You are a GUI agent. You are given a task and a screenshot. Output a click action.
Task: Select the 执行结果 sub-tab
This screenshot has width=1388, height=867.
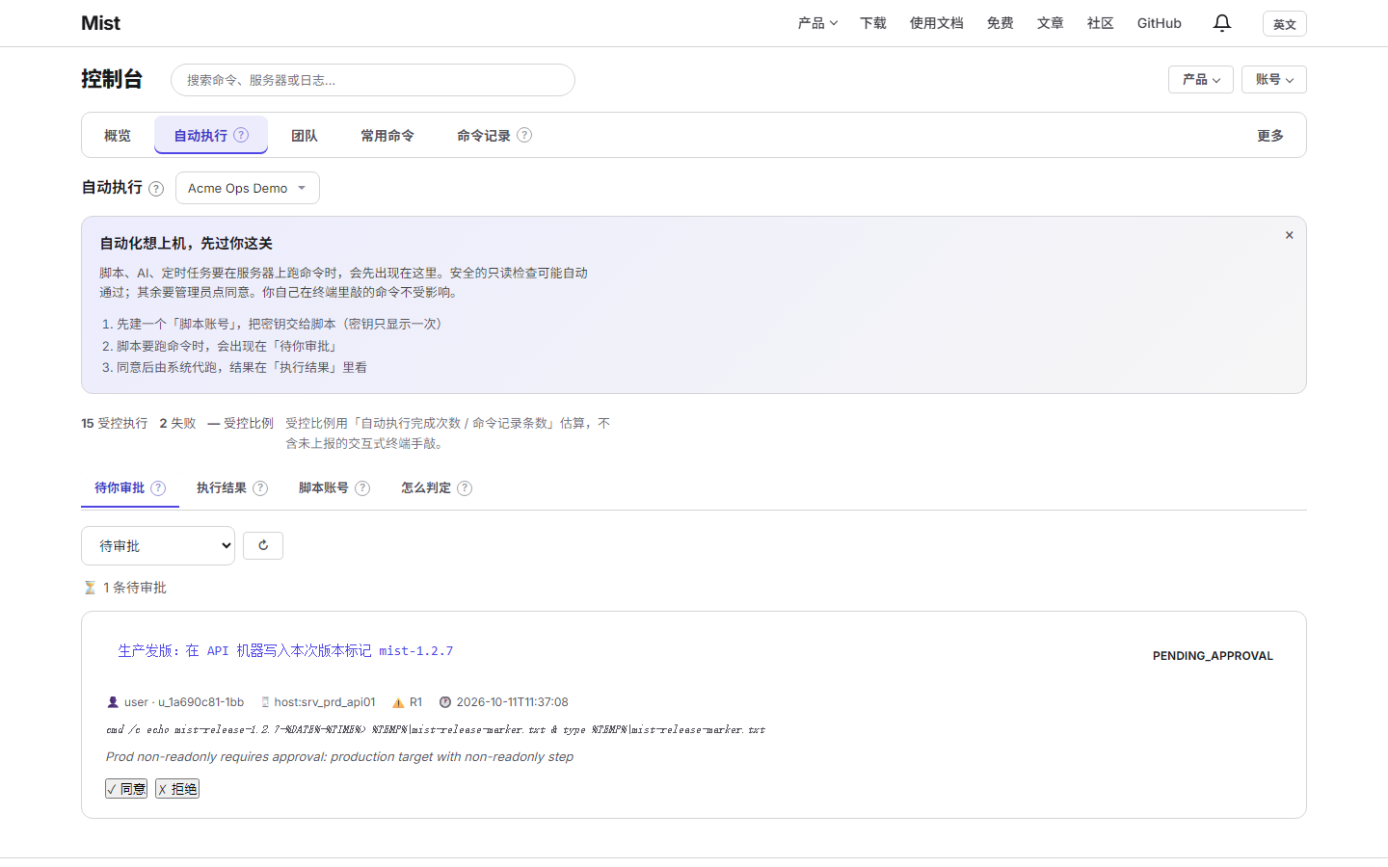pyautogui.click(x=222, y=488)
